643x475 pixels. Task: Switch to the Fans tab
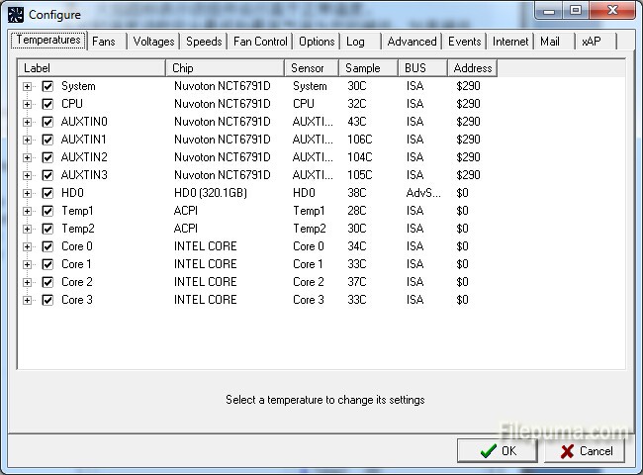104,42
